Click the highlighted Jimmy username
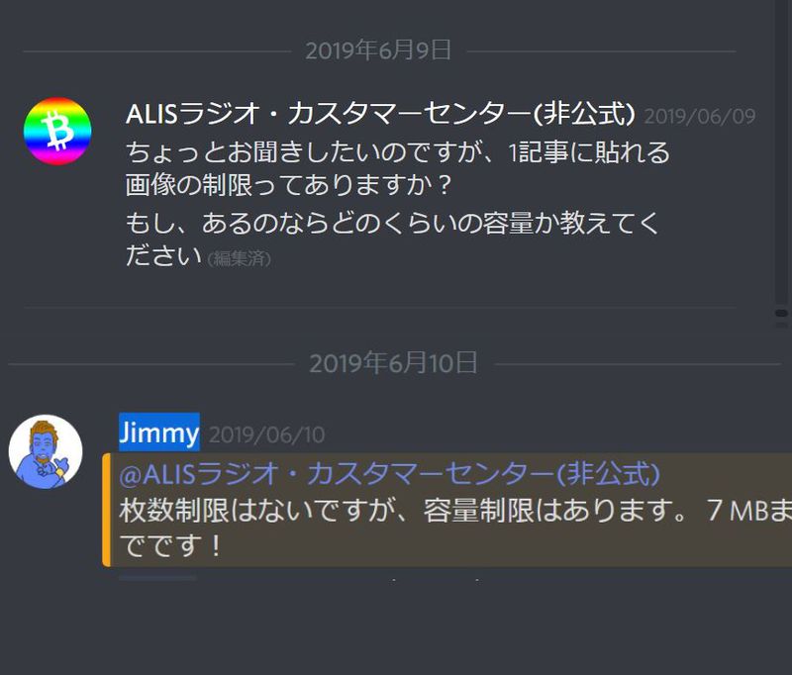 (x=159, y=433)
